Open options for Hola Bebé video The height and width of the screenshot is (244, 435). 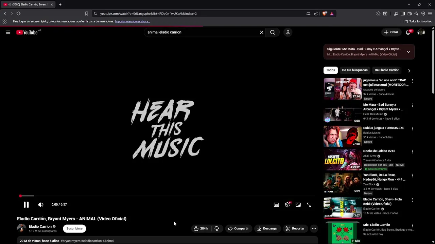point(413,200)
